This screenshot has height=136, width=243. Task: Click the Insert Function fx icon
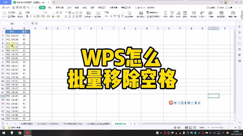tap(37, 24)
